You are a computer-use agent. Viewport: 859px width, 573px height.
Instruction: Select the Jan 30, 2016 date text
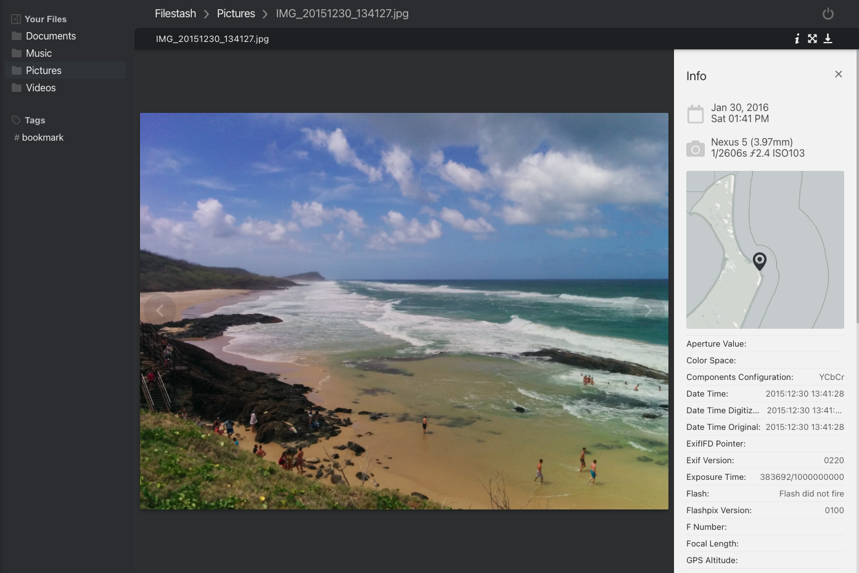[739, 107]
